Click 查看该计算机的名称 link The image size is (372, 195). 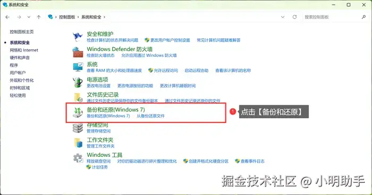[233, 70]
